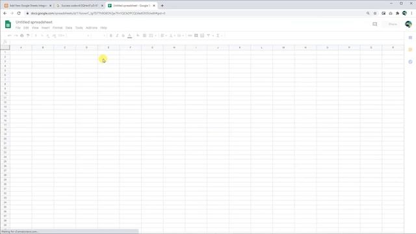Open a new browser tab

tap(162, 6)
